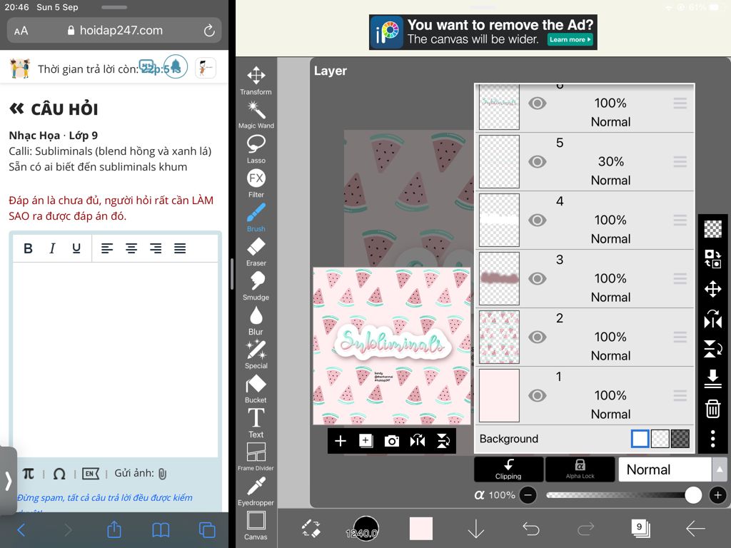Go back using CÂU HỎI double chevron
The width and height of the screenshot is (731, 548).
[17, 109]
